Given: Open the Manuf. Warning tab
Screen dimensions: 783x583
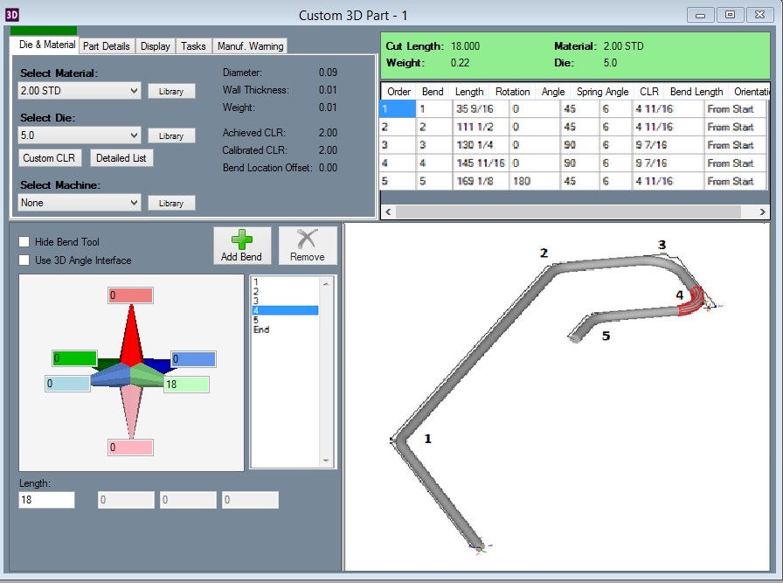Looking at the screenshot, I should (250, 46).
